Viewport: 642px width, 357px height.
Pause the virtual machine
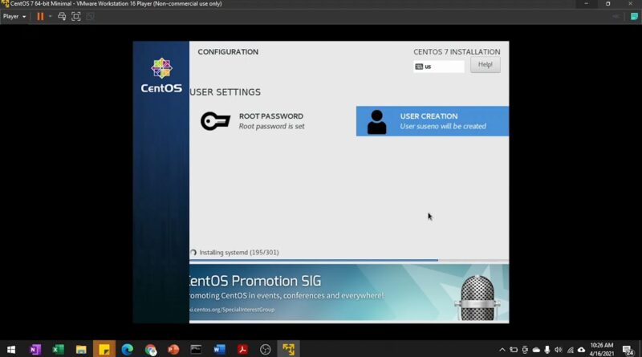(40, 16)
